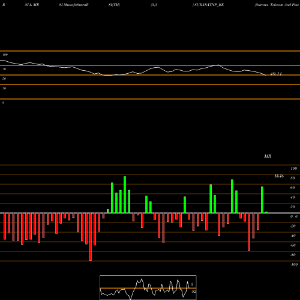Click the MR axis label -80
300x300 pixels.
click(293, 255)
